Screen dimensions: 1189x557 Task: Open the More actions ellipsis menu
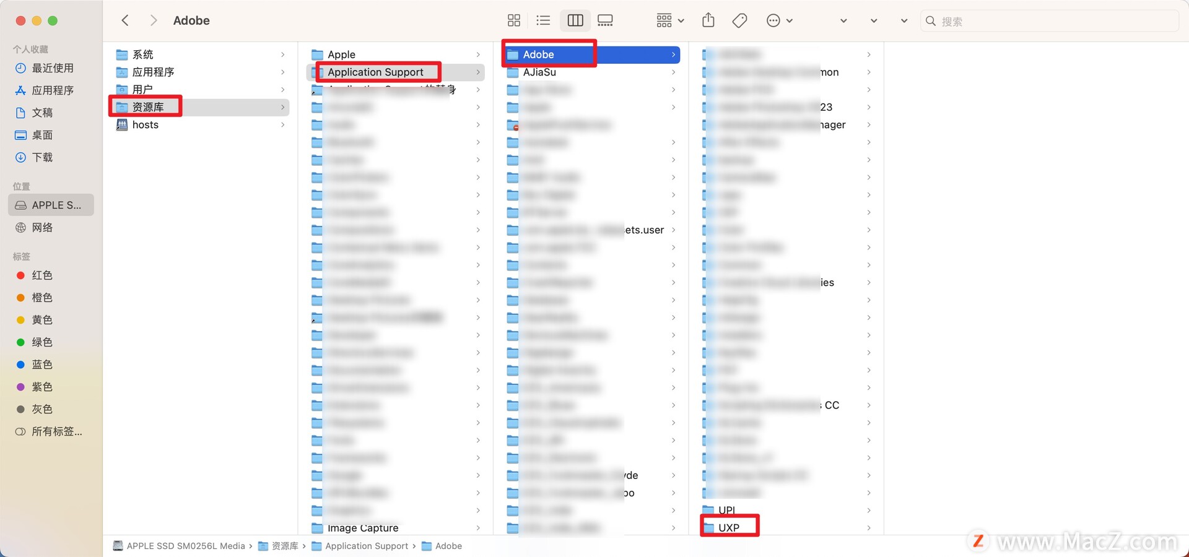tap(780, 20)
